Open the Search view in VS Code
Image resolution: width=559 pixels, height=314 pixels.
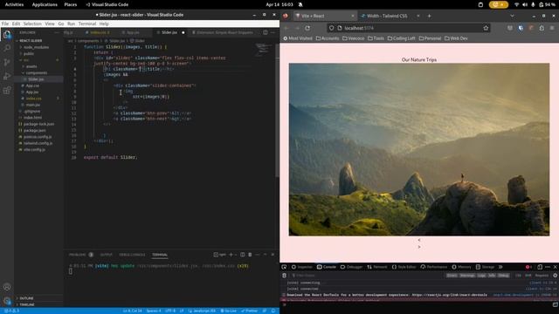(x=7, y=48)
